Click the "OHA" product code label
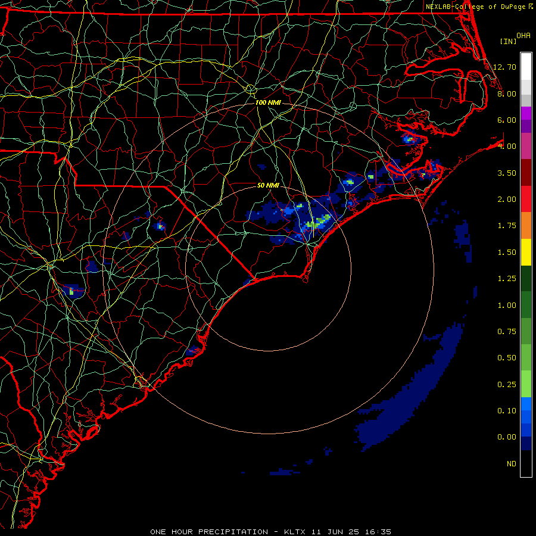 tap(523, 36)
